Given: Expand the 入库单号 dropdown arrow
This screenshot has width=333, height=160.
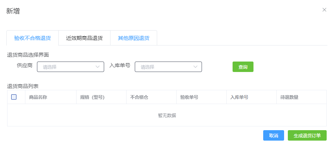Looking at the screenshot, I should [196, 67].
